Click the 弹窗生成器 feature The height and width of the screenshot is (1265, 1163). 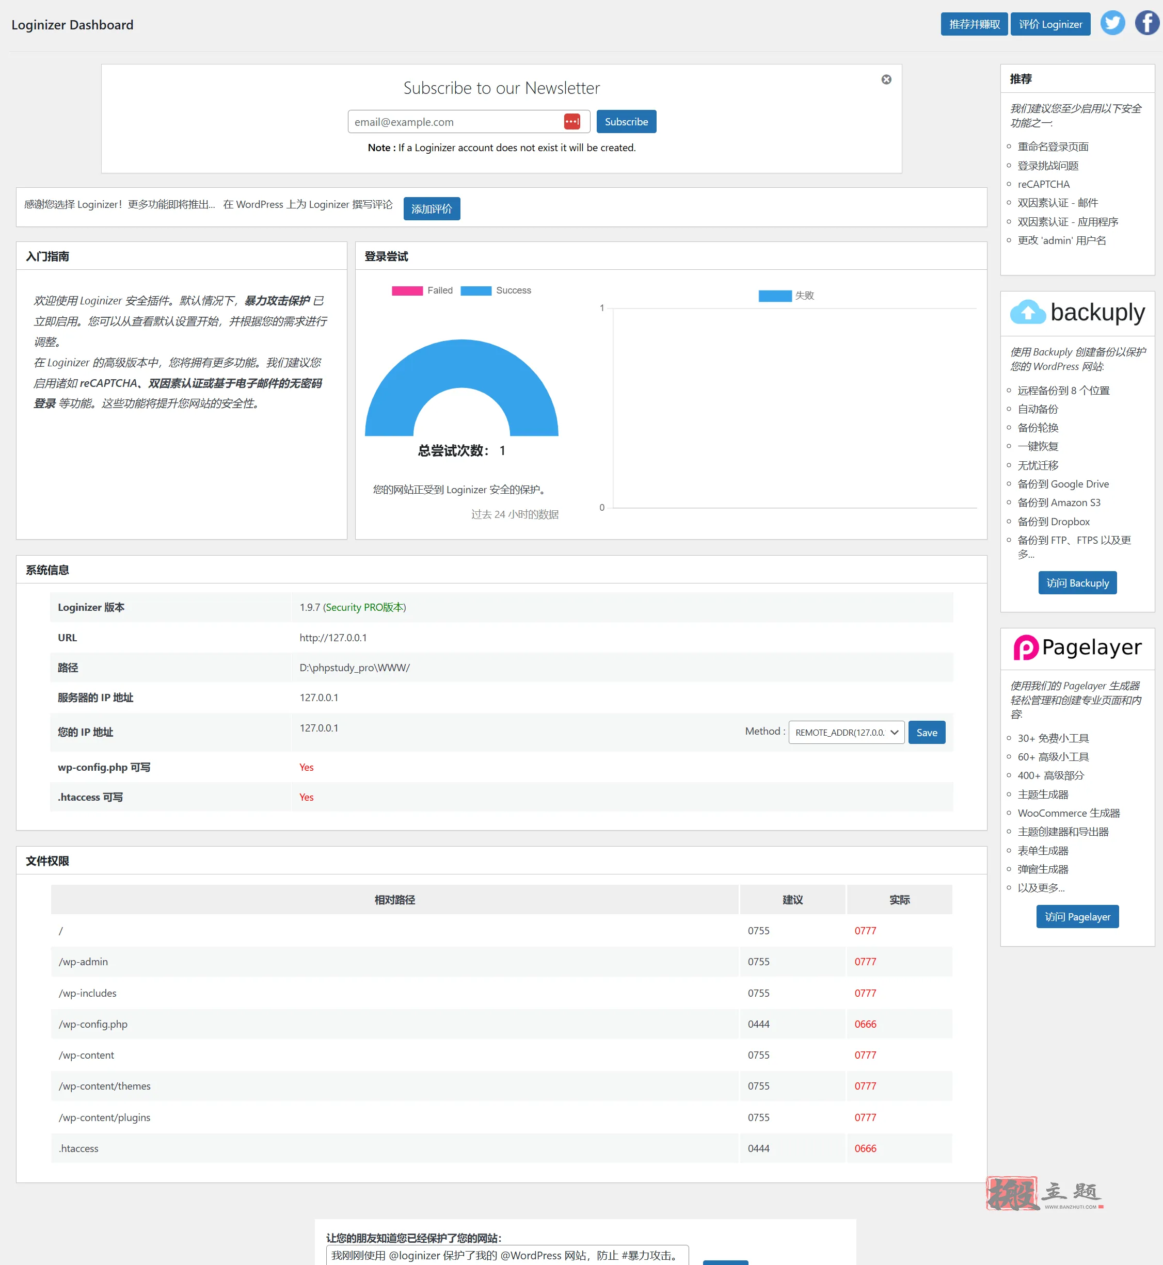(x=1043, y=869)
